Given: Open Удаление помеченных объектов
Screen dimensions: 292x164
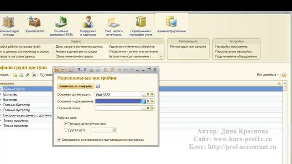Looking at the screenshot, I should pyautogui.click(x=132, y=46).
